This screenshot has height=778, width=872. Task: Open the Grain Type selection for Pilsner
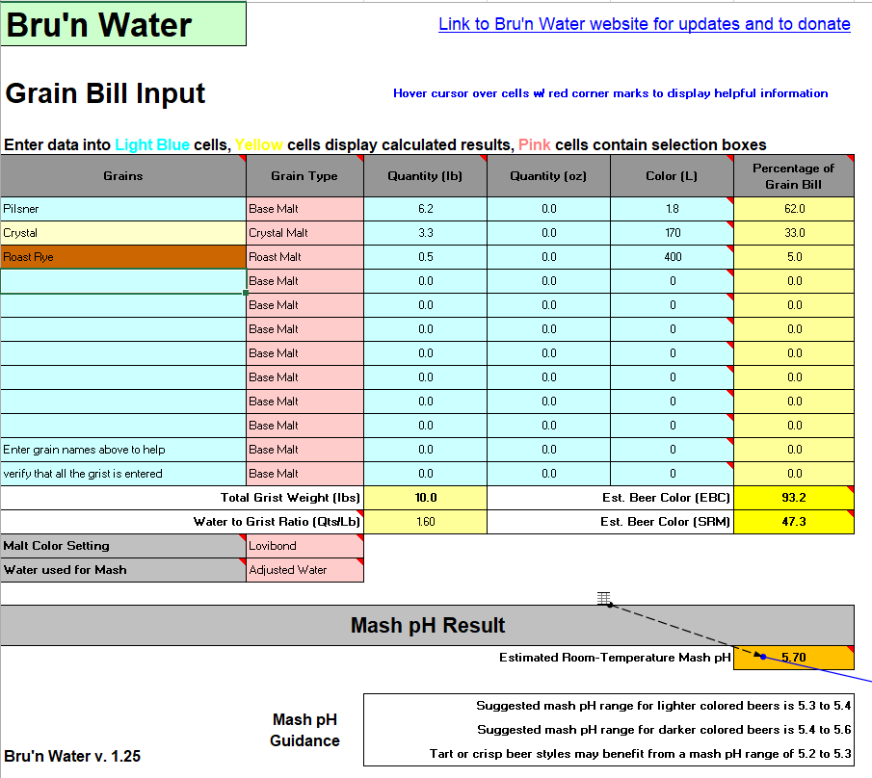pos(304,209)
